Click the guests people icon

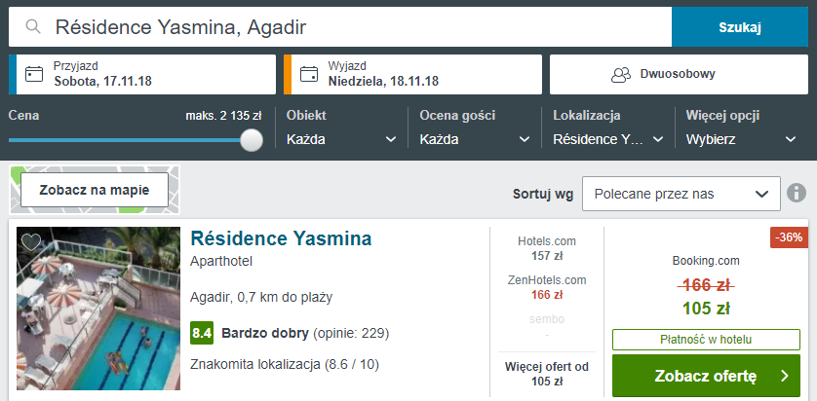pyautogui.click(x=621, y=74)
